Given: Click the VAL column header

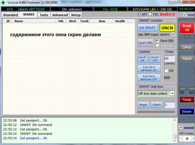Looking at the screenshot, I should tap(61, 21).
